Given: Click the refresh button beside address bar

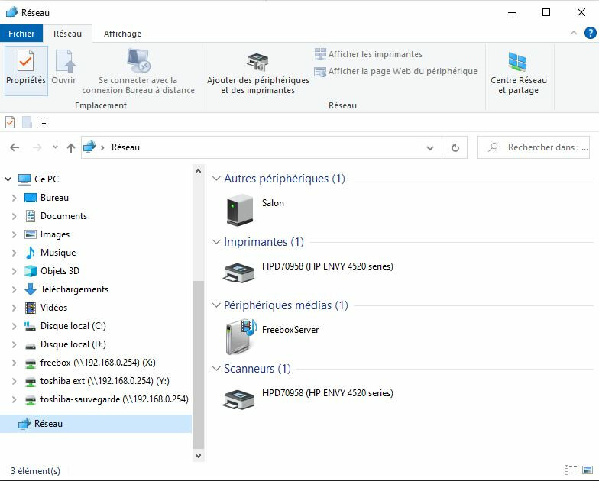Looking at the screenshot, I should click(x=455, y=147).
